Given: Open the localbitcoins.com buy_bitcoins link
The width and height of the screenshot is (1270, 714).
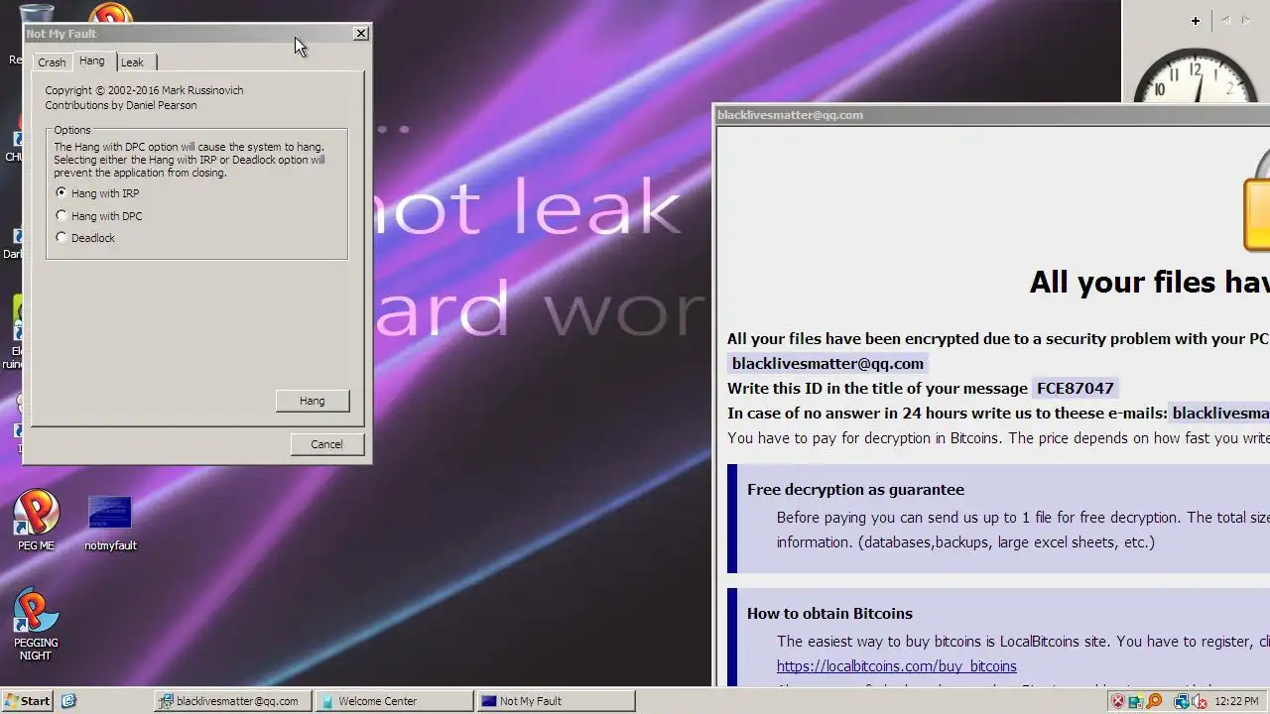Looking at the screenshot, I should pyautogui.click(x=897, y=666).
